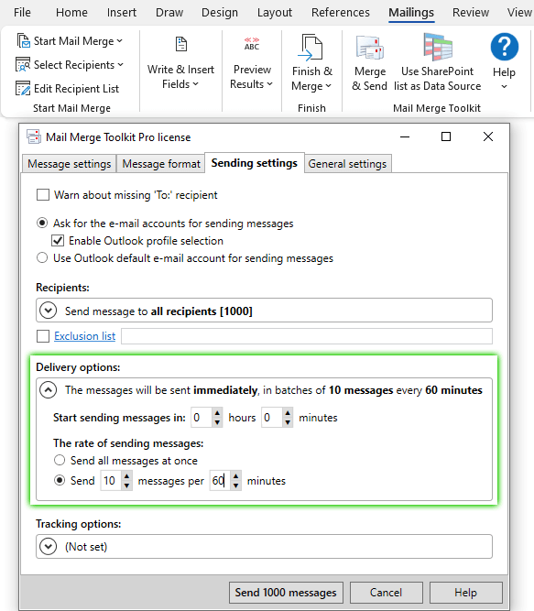Minimize the Mail Merge Toolkit dialog
The width and height of the screenshot is (534, 611).
pos(405,136)
